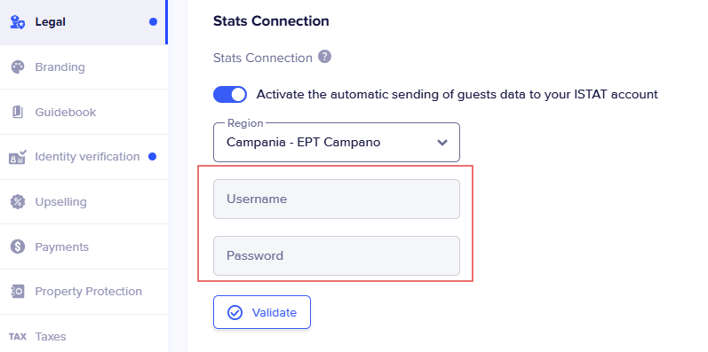Click the Guidebook book icon
The height and width of the screenshot is (352, 708).
tap(18, 112)
